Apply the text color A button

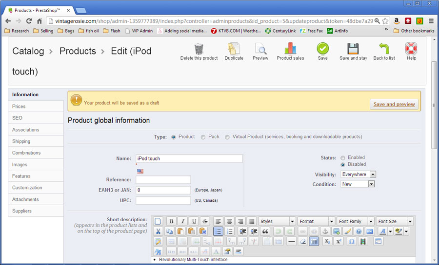(383, 231)
